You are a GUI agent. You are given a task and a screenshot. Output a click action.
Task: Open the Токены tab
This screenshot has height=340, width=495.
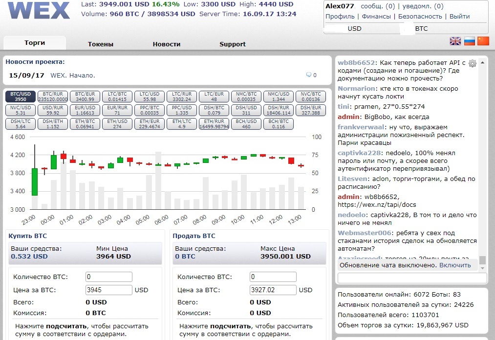(x=101, y=44)
